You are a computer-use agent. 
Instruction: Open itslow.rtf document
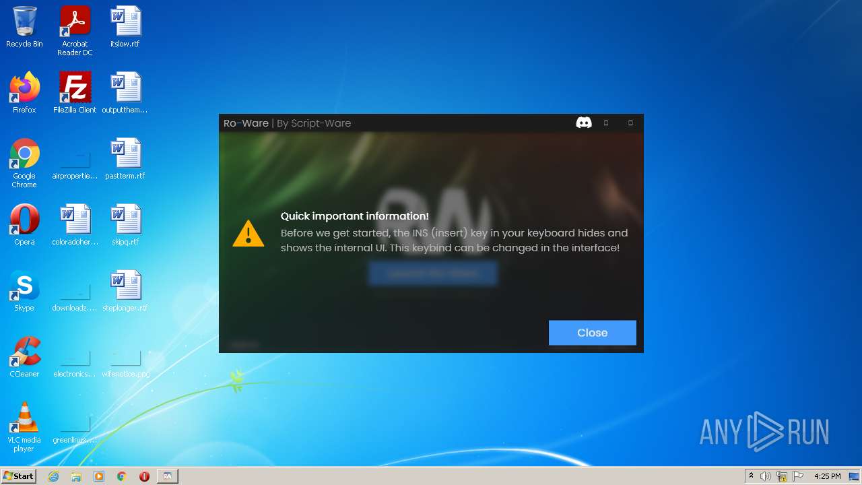[x=125, y=27]
